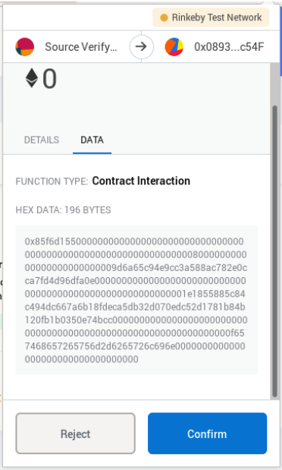This screenshot has width=282, height=470.
Task: Select the Source Verify account name
Action: [81, 47]
